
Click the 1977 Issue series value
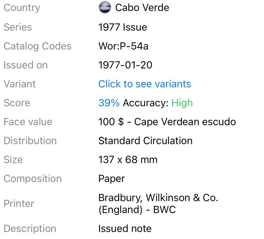point(123,27)
